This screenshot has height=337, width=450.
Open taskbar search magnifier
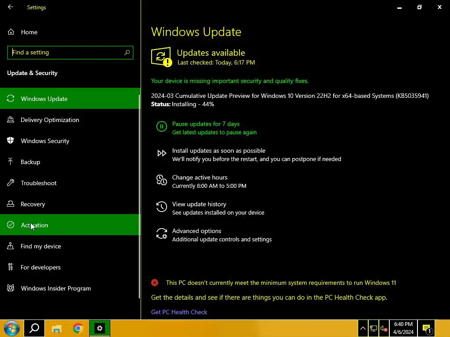[34, 328]
